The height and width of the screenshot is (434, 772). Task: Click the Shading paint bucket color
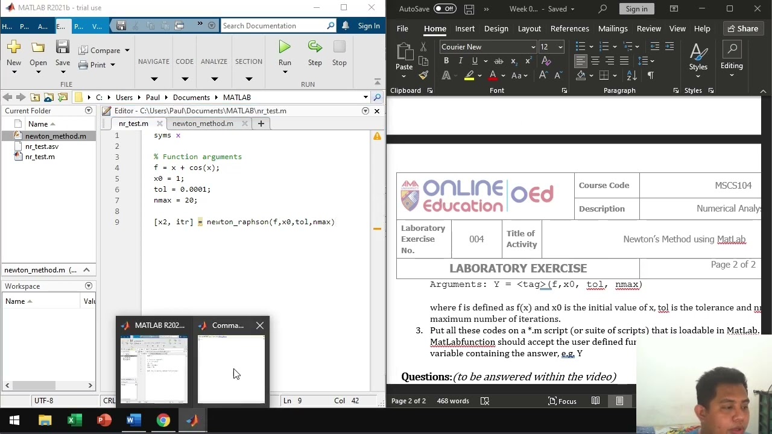[581, 75]
